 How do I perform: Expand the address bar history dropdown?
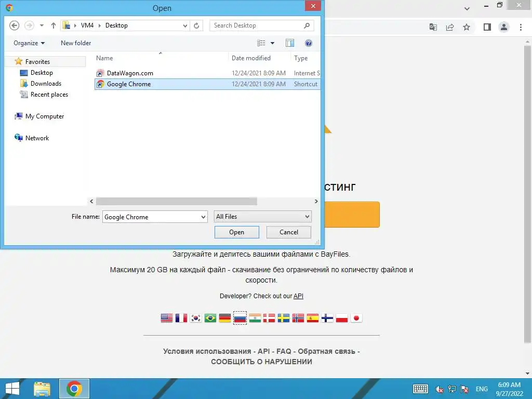pos(185,26)
